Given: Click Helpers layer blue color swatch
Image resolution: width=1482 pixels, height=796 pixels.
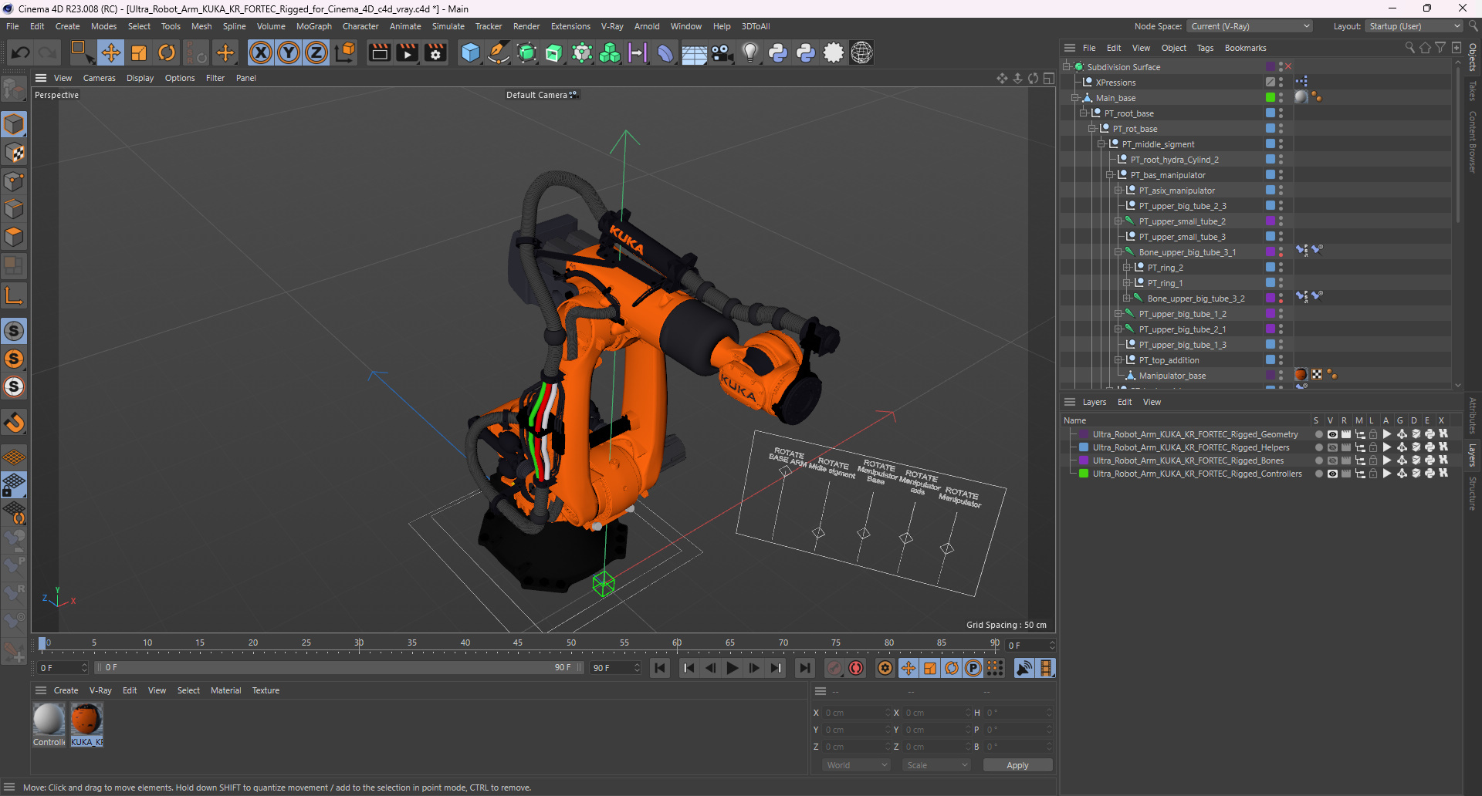Looking at the screenshot, I should [x=1084, y=447].
